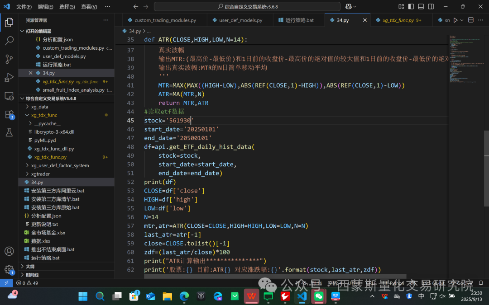Open the Testing flask view
The height and width of the screenshot is (305, 489).
[x=9, y=132]
